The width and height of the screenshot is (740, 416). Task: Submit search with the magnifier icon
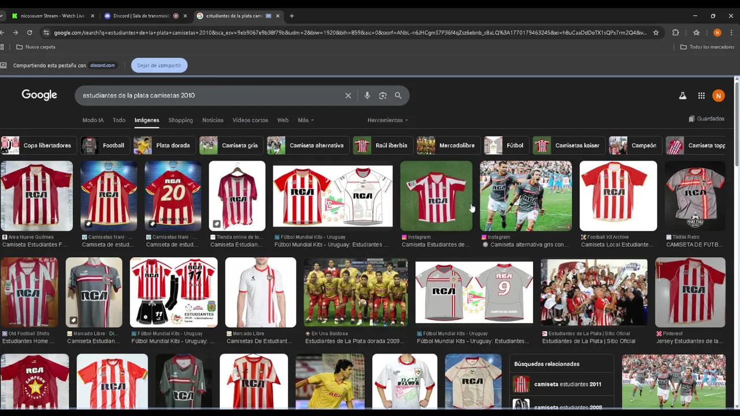click(x=398, y=95)
